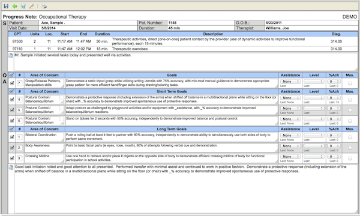Uncheck goal 3 Crossing Midline checkbox
The image size is (360, 216).
click(x=12, y=158)
